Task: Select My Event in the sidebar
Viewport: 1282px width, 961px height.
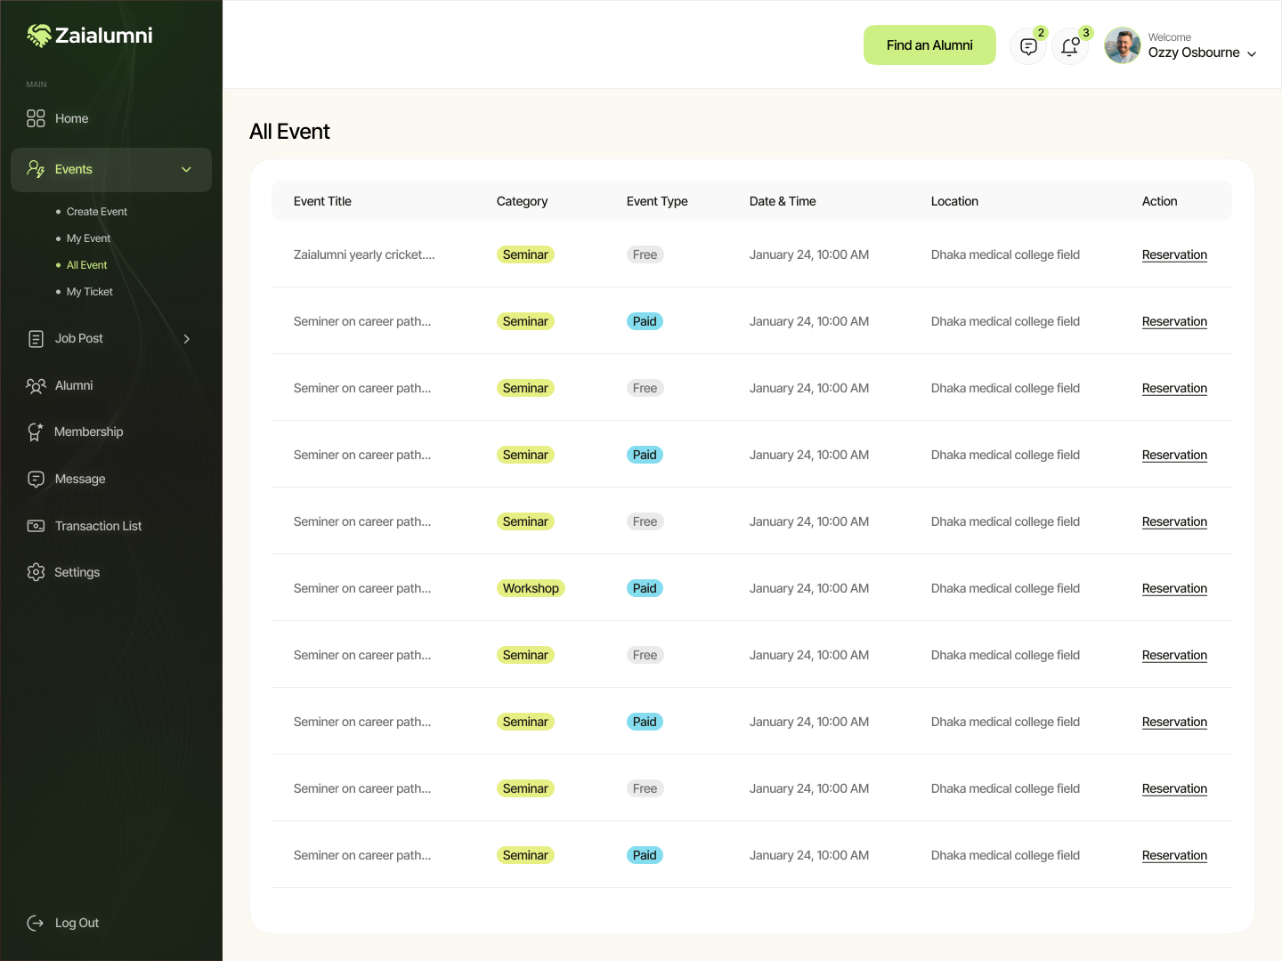Action: click(x=88, y=238)
